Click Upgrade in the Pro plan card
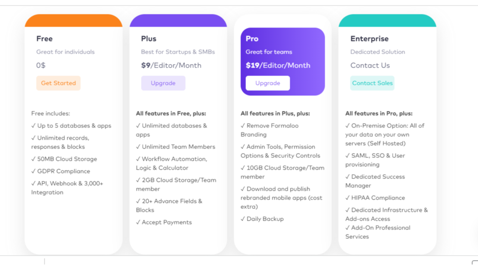The image size is (478, 269). tap(267, 83)
